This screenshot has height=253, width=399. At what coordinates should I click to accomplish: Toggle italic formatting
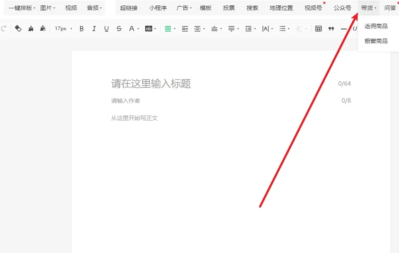point(94,29)
